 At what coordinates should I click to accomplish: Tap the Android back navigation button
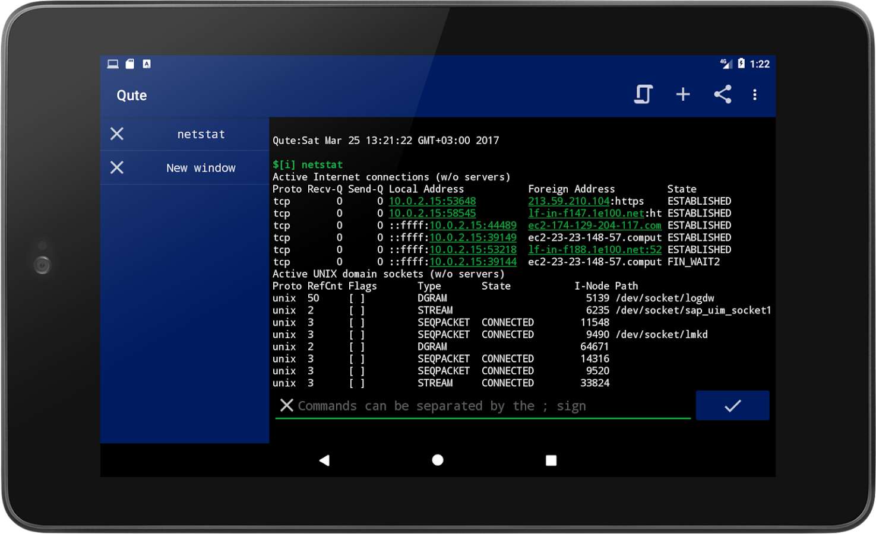[324, 460]
